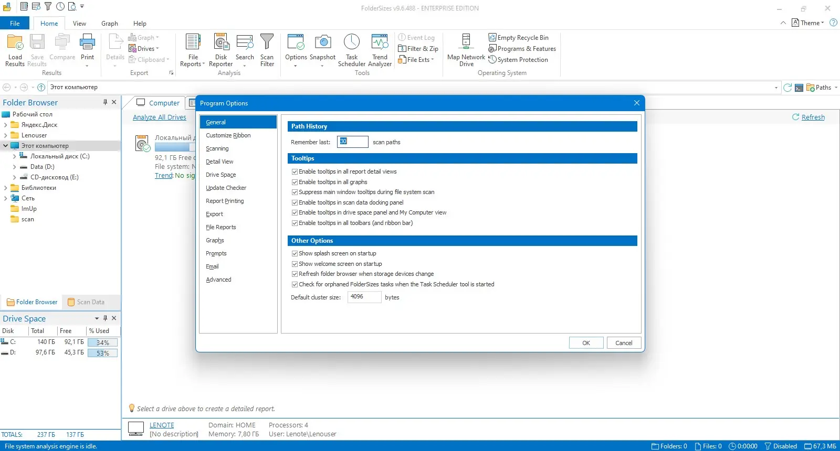Toggle tooltips in all report detail views
The height and width of the screenshot is (451, 840).
[x=295, y=172]
